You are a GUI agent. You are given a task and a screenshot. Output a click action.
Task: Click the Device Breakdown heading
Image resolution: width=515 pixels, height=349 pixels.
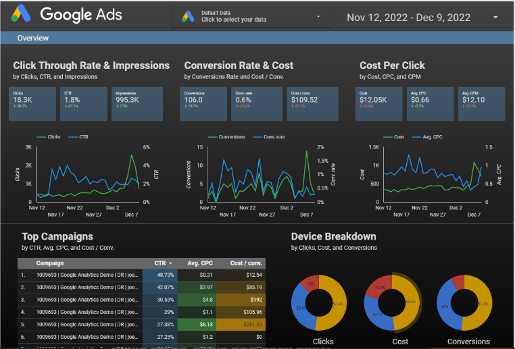(x=333, y=236)
